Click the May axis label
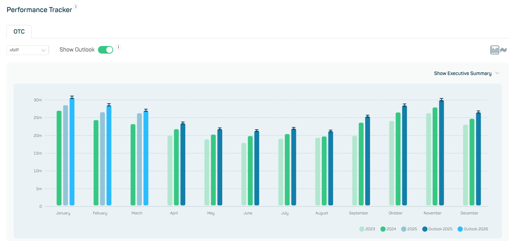 pyautogui.click(x=211, y=213)
